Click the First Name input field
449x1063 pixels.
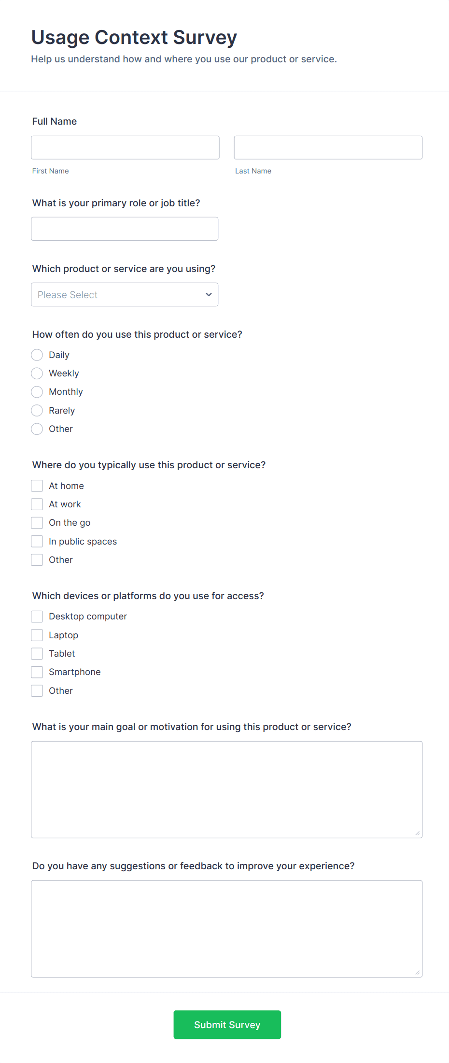(125, 147)
